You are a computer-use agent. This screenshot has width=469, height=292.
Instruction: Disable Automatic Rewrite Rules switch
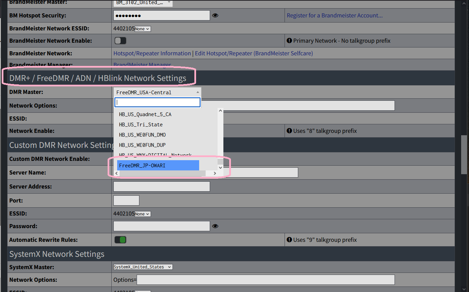tap(120, 240)
